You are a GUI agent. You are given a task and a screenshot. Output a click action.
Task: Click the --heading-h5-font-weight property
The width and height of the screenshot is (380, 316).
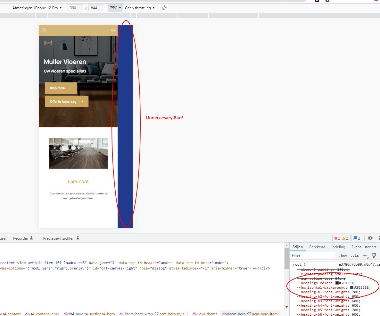(323, 310)
